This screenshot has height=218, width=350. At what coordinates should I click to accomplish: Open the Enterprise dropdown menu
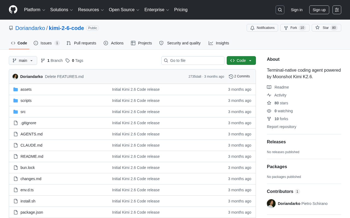(x=157, y=10)
